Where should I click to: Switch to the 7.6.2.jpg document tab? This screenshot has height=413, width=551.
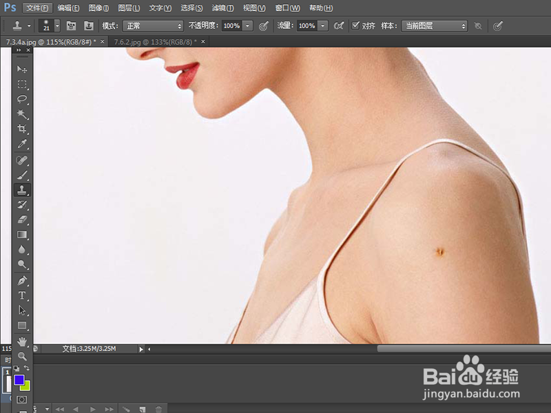point(156,42)
